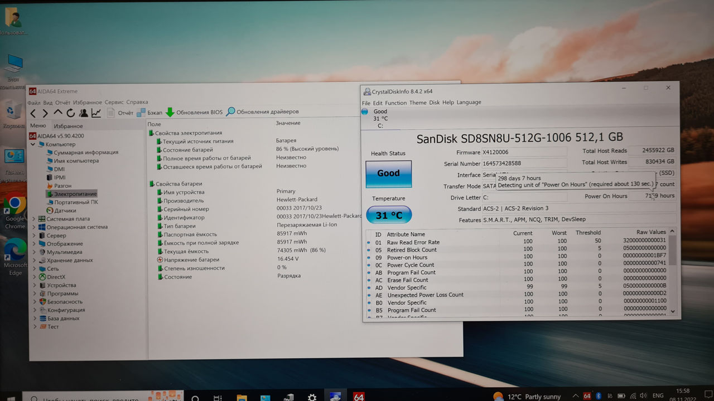Open the Edit menu in CrystalDiskInfo
Viewport: 714px width, 401px height.
378,103
